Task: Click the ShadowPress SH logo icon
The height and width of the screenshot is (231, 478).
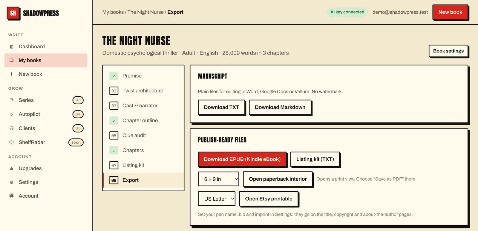Action: click(x=13, y=13)
